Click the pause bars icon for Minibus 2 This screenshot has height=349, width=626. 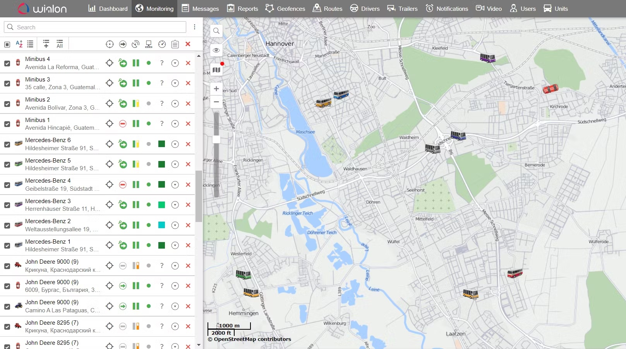point(136,103)
